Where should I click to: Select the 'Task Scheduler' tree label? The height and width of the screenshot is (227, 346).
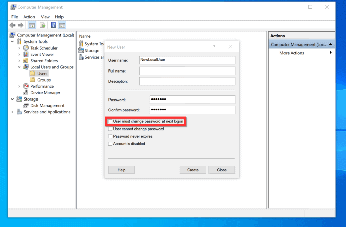tap(44, 48)
